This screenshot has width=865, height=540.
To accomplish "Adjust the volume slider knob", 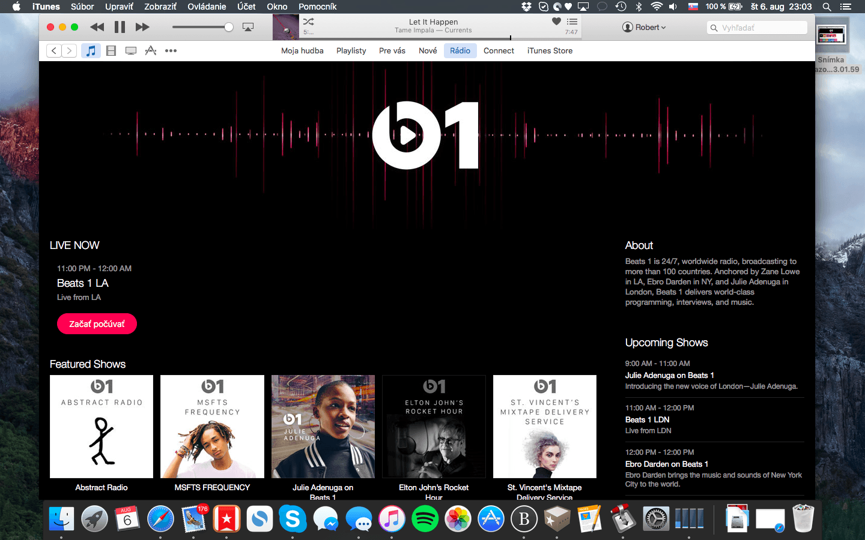I will tap(229, 27).
